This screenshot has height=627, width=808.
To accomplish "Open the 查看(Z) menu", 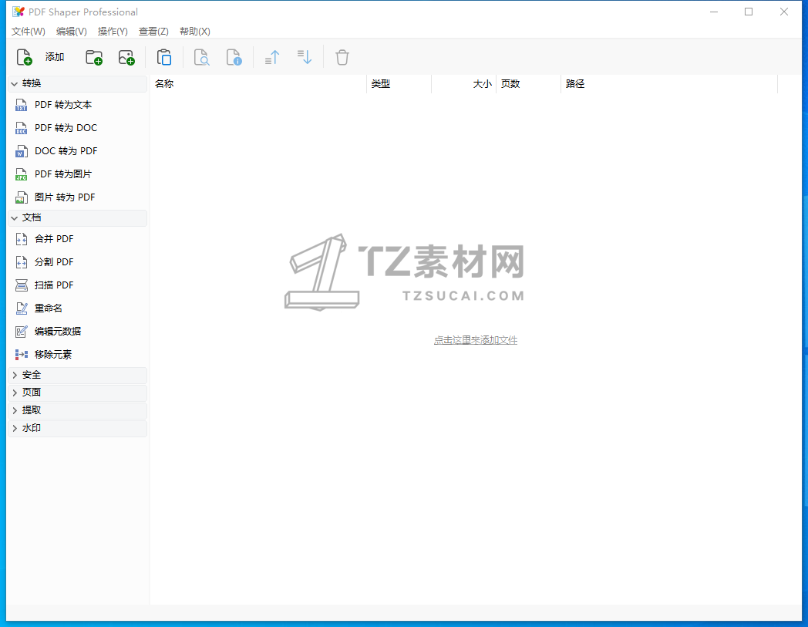I will (x=153, y=32).
